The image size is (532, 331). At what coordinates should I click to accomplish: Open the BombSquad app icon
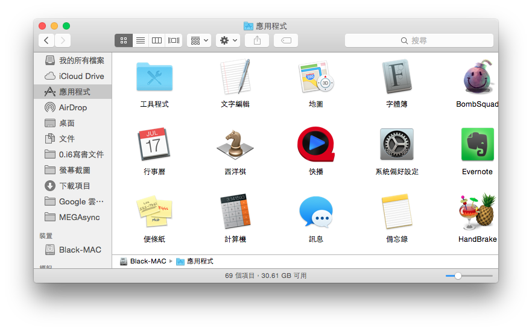click(x=478, y=77)
